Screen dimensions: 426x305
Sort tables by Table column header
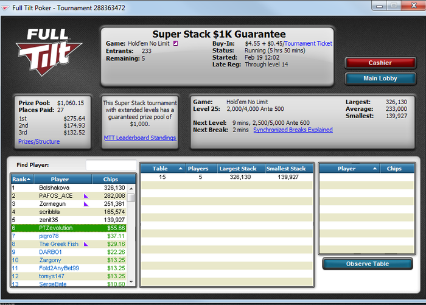point(162,169)
